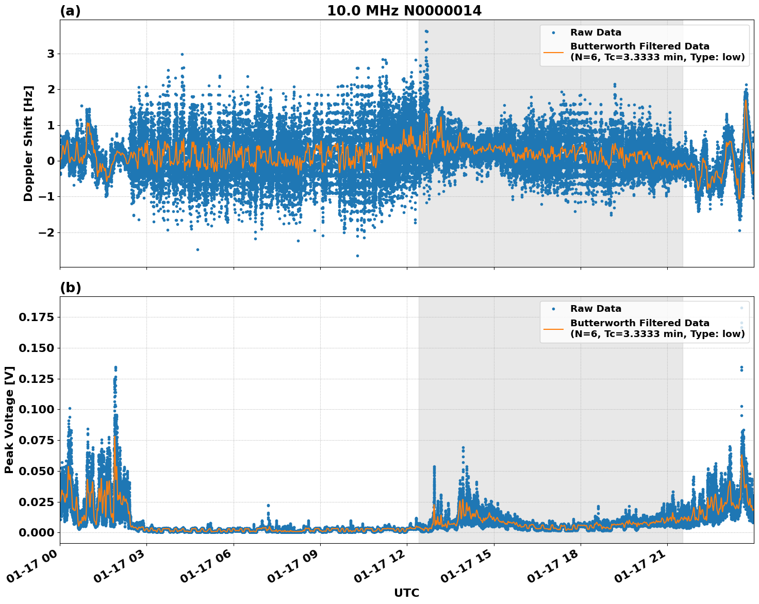
Task: Click the title 10.0 MHz N0000014
Action: click(405, 9)
